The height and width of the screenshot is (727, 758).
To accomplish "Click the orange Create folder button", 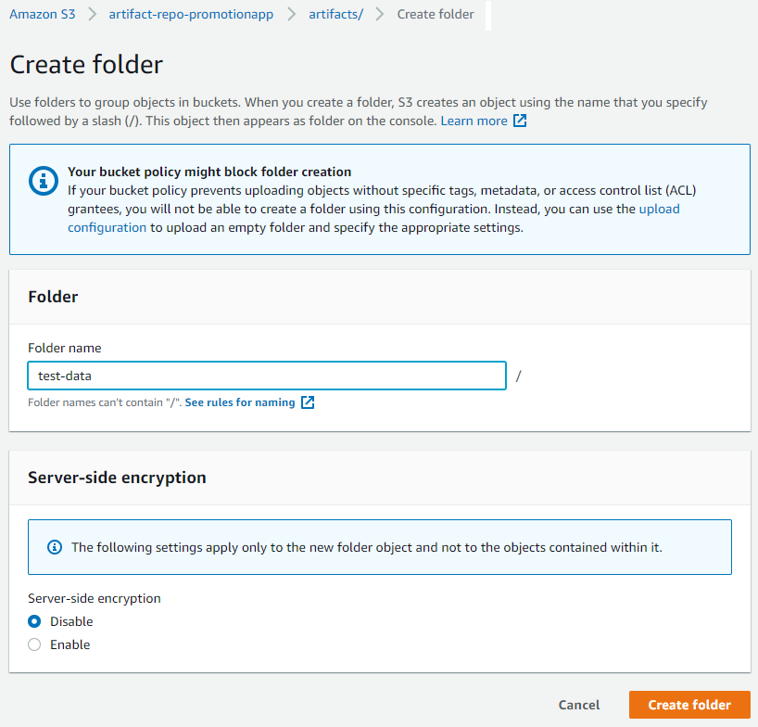I will tap(689, 705).
